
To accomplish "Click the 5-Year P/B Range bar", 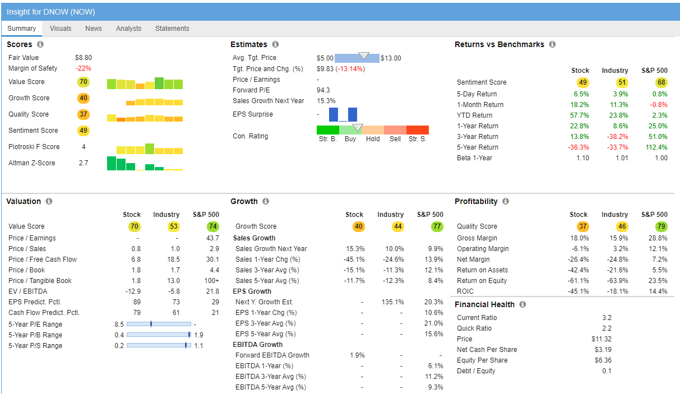I will (x=159, y=335).
